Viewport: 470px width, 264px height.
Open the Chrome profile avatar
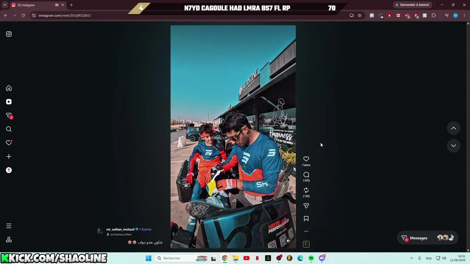coord(456,15)
